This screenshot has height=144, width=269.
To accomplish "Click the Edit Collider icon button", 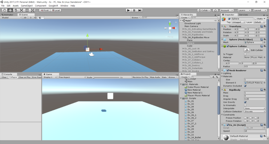I will pos(247,50).
